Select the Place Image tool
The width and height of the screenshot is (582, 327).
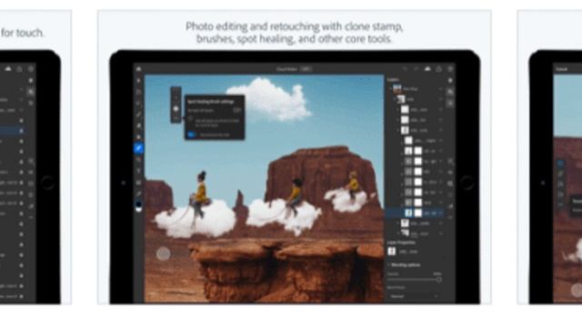[139, 183]
